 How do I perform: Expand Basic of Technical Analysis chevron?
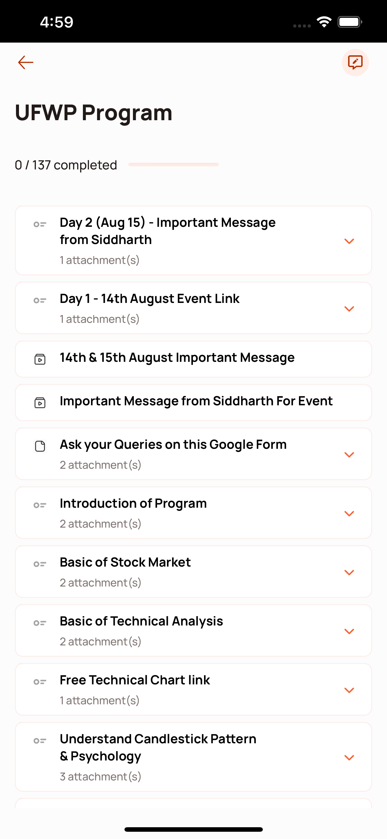[349, 631]
